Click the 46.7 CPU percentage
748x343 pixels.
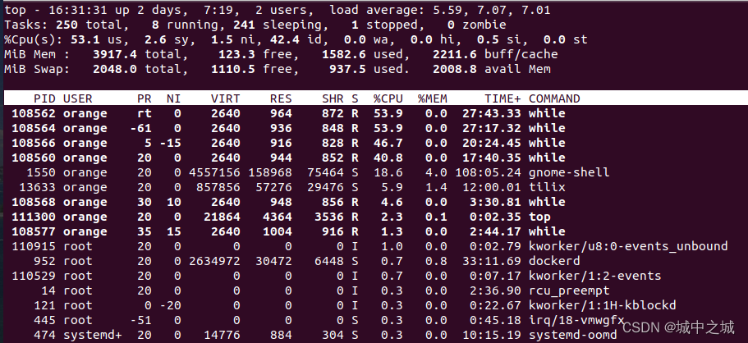point(388,143)
